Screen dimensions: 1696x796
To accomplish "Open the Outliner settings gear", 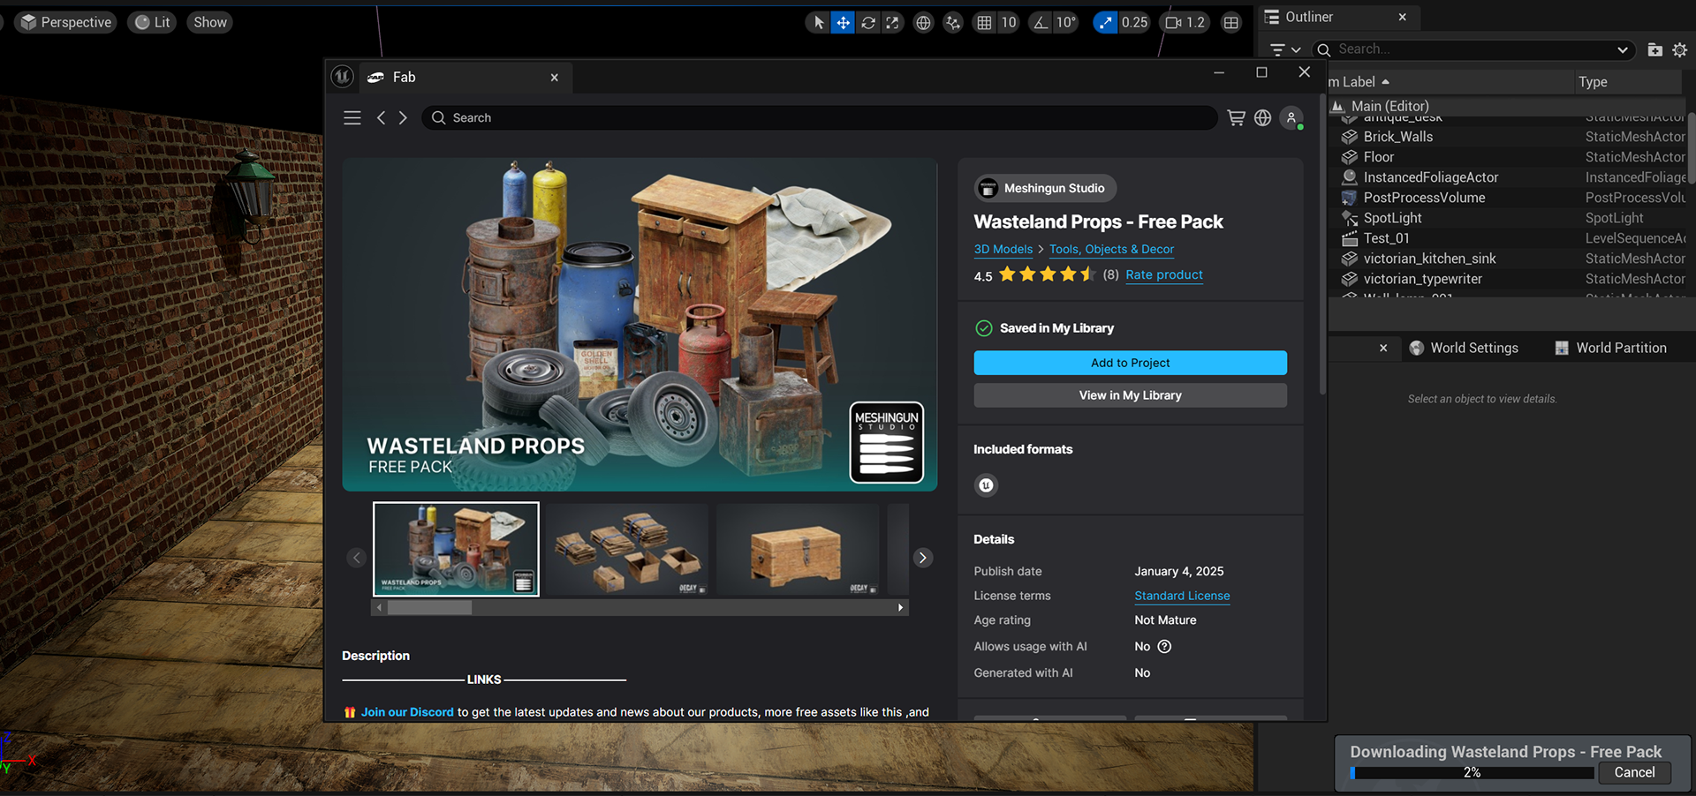I will point(1679,49).
